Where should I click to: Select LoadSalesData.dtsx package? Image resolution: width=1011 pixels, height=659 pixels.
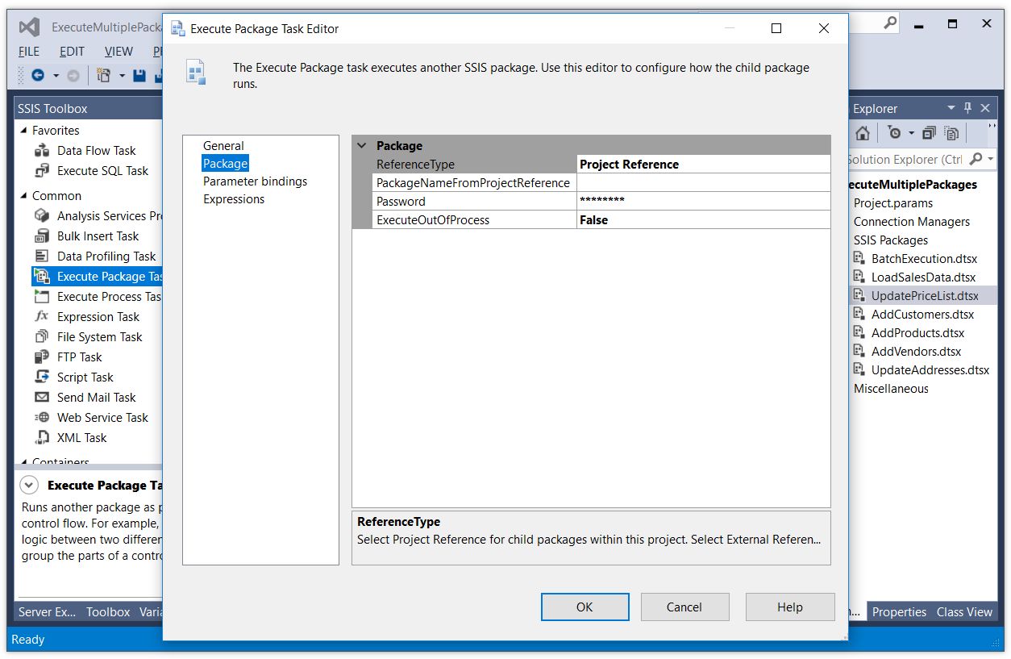(x=923, y=277)
